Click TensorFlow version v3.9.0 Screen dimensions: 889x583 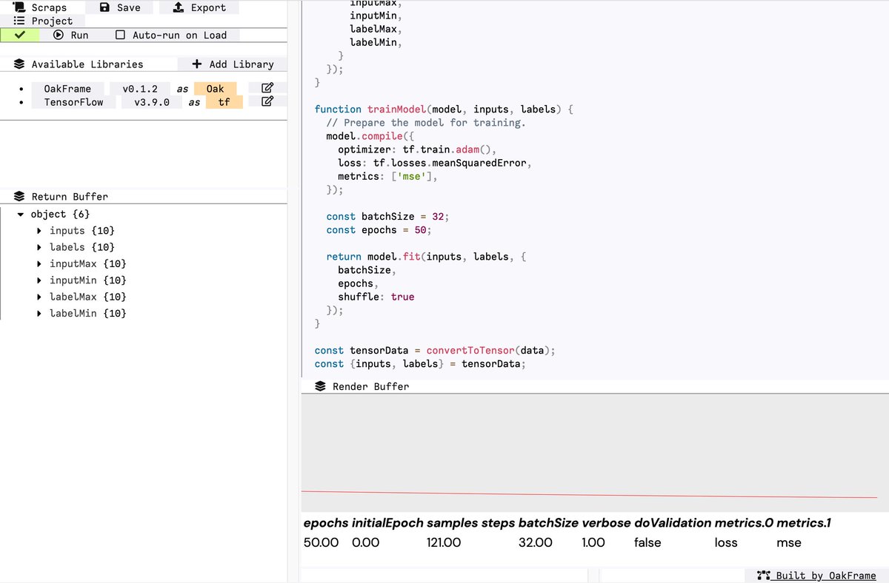tap(152, 102)
